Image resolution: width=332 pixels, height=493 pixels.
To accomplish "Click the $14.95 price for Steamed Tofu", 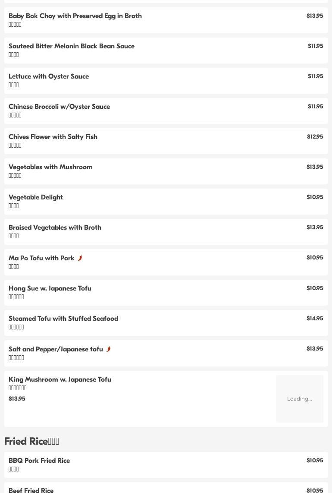I will click(x=315, y=319).
